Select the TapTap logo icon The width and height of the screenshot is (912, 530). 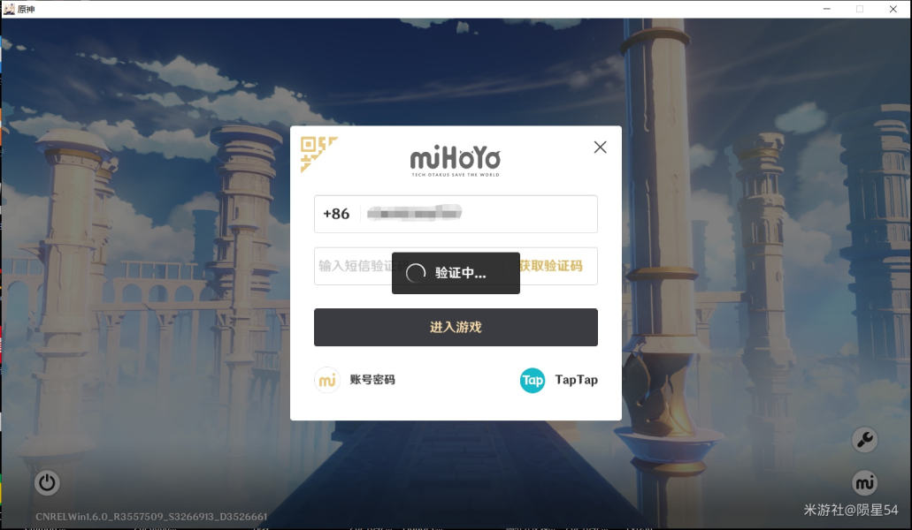533,380
